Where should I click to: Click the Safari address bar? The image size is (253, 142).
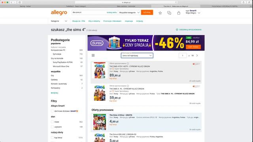(x=126, y=2)
